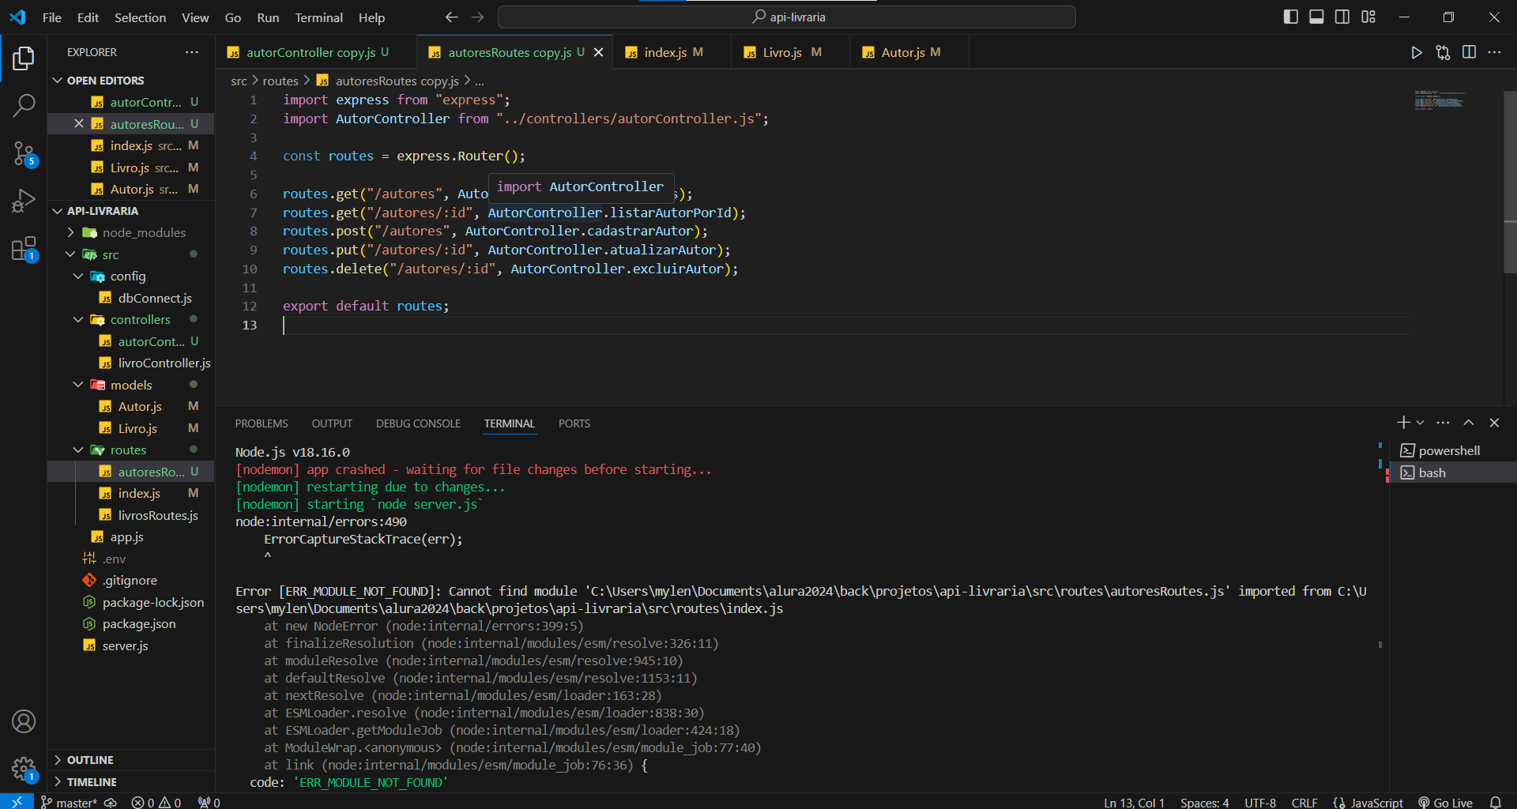1517x809 pixels.
Task: Open the Search view icon
Action: [24, 105]
